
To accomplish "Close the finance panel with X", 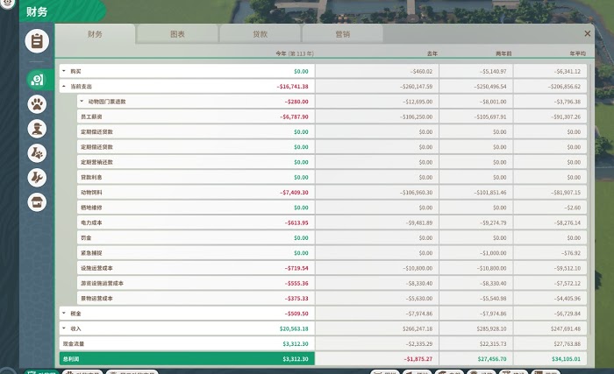I will 588,33.
